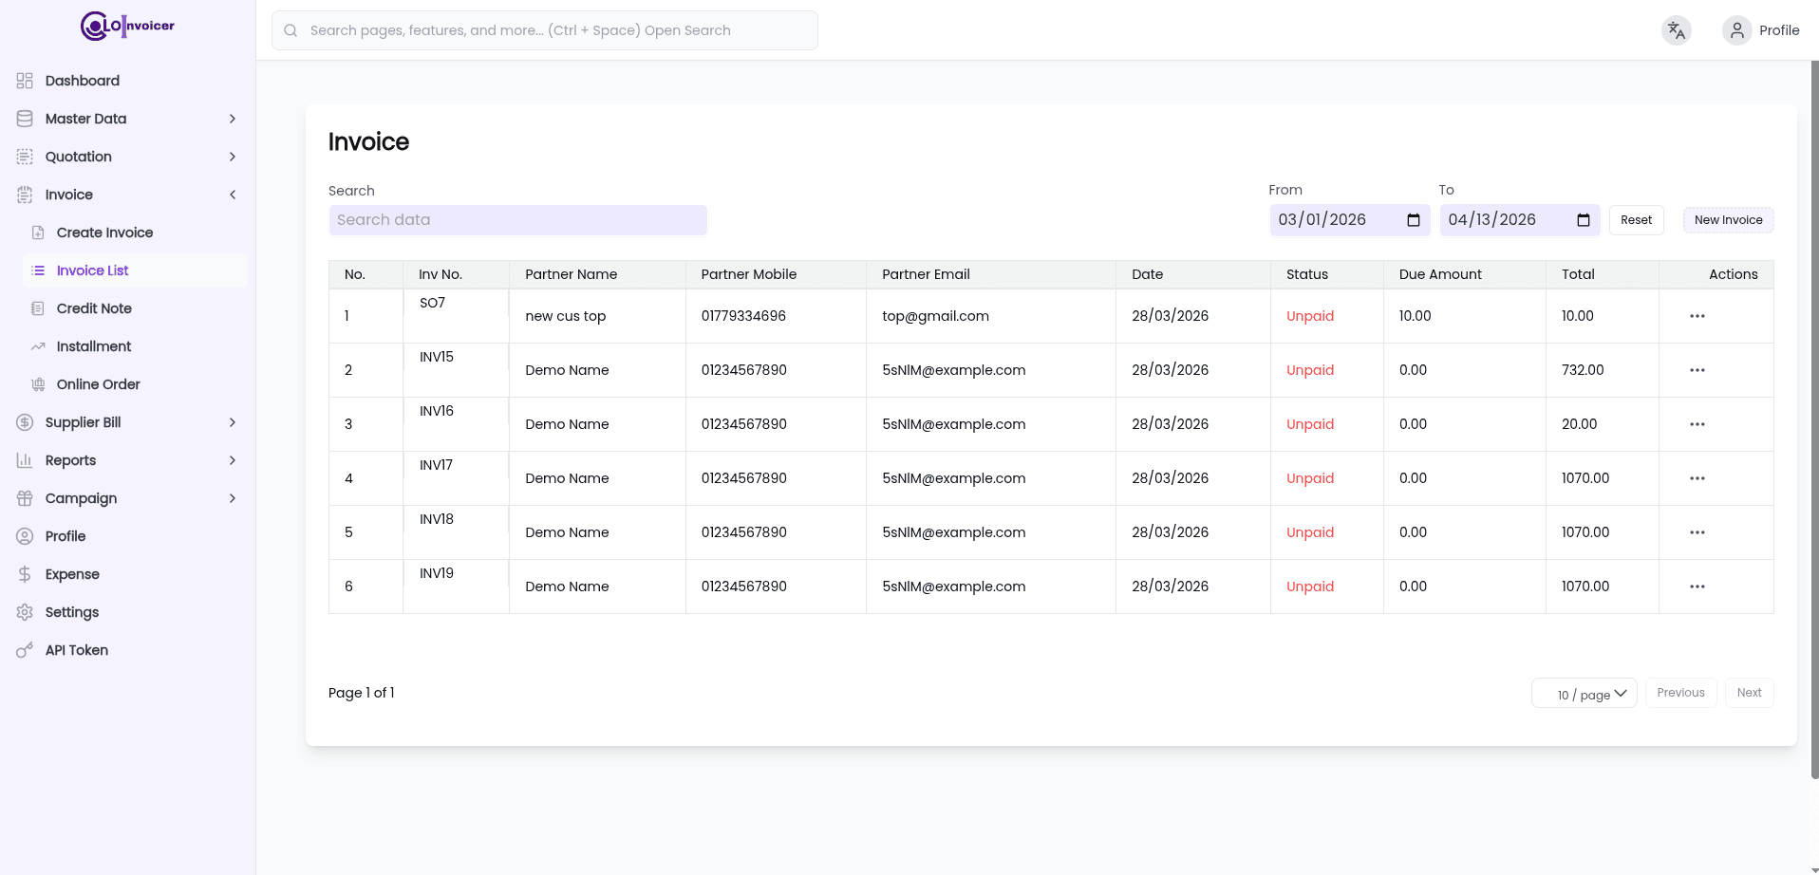Image resolution: width=1819 pixels, height=875 pixels.
Task: Open the 10 / page dropdown
Action: [x=1584, y=694]
